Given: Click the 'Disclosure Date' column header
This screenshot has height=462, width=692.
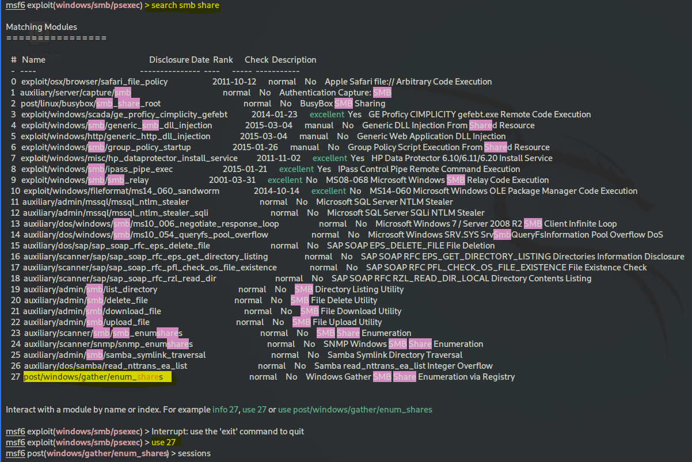Looking at the screenshot, I should pyautogui.click(x=179, y=60).
